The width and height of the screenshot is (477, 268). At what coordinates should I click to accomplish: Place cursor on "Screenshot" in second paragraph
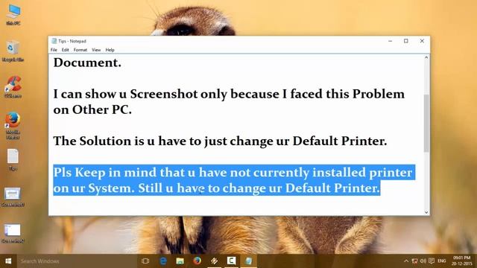point(164,95)
